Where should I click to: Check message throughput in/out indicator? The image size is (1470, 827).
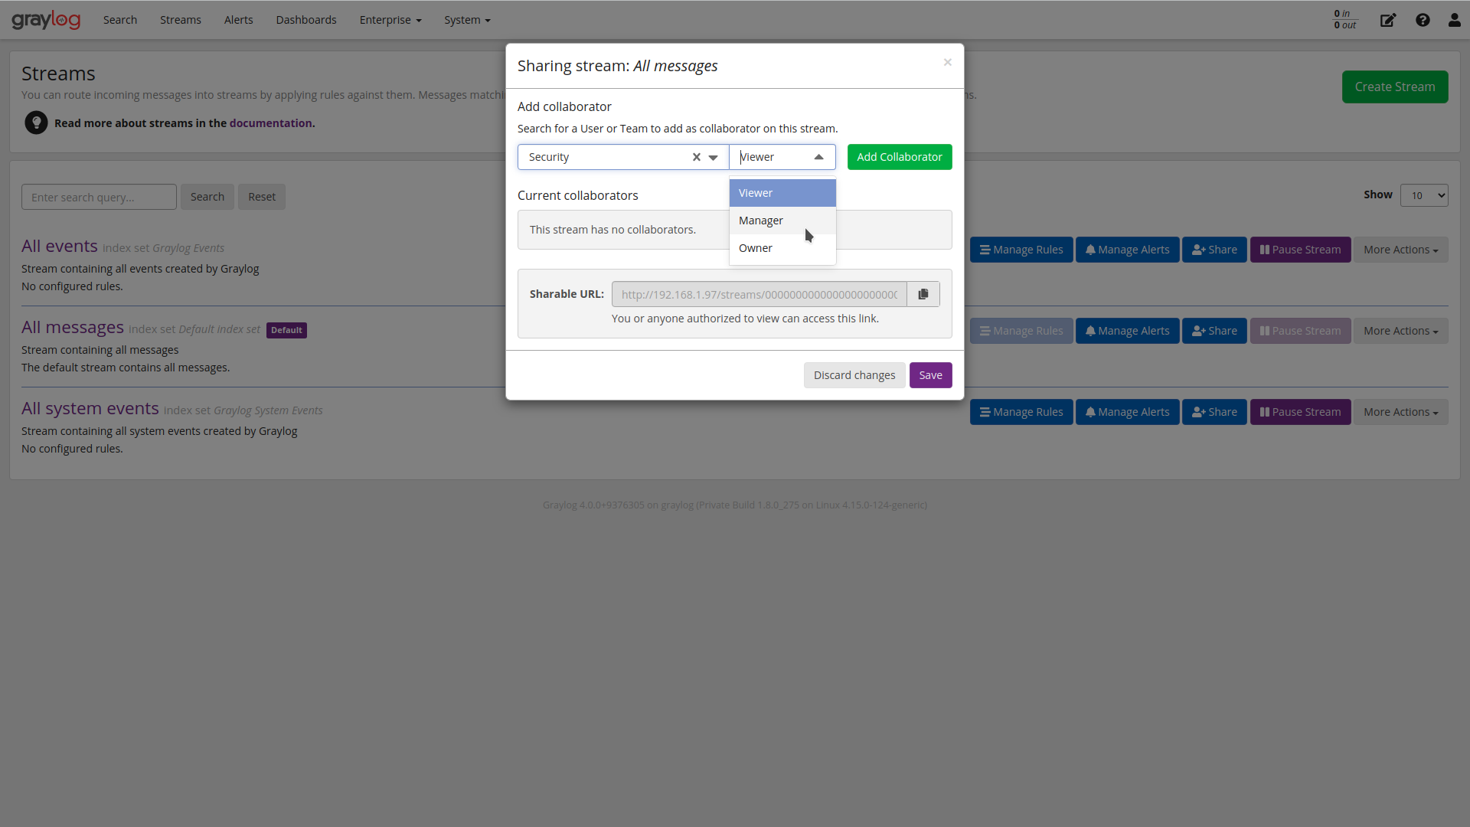1344,19
